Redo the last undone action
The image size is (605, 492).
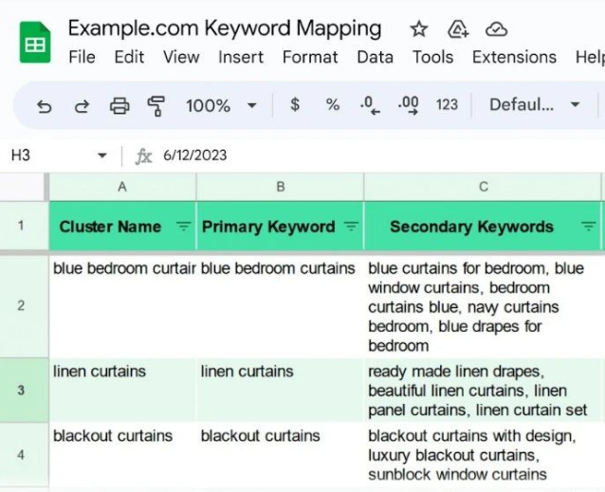click(x=82, y=105)
